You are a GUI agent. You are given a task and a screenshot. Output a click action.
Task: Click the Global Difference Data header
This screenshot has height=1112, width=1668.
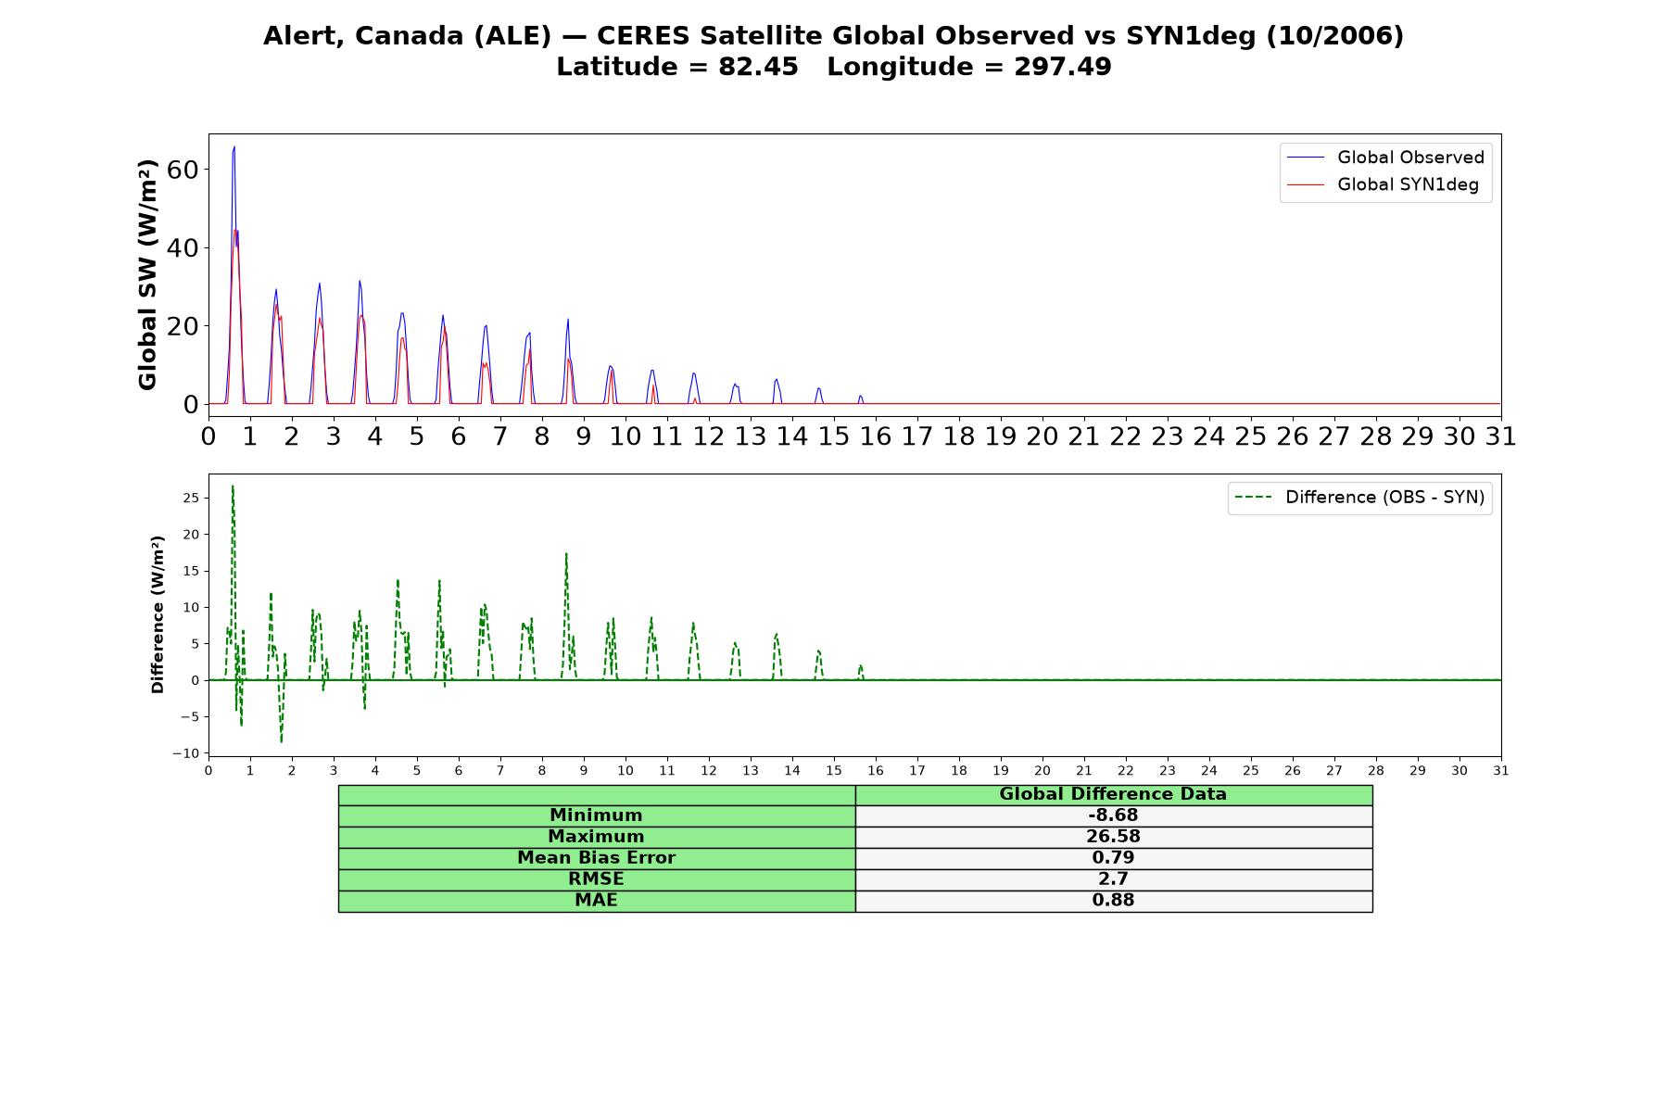click(1114, 794)
